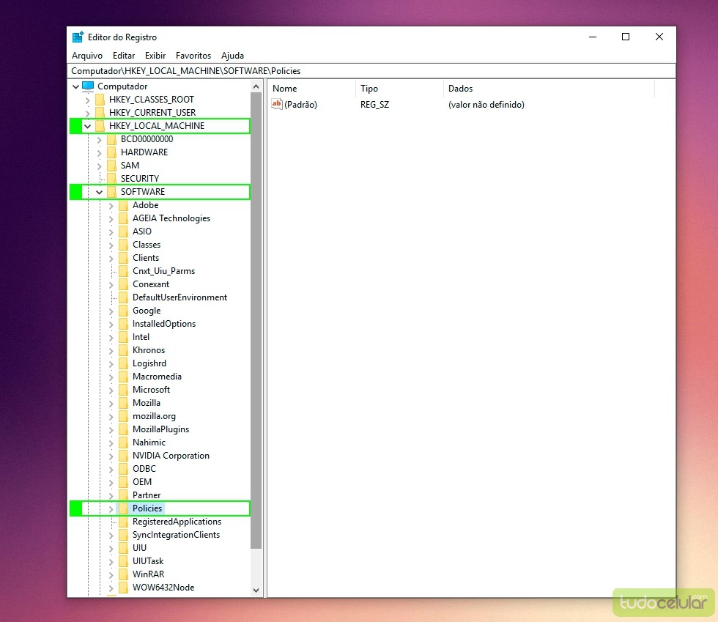Click the NVIDIA Corporation folder icon

(123, 456)
